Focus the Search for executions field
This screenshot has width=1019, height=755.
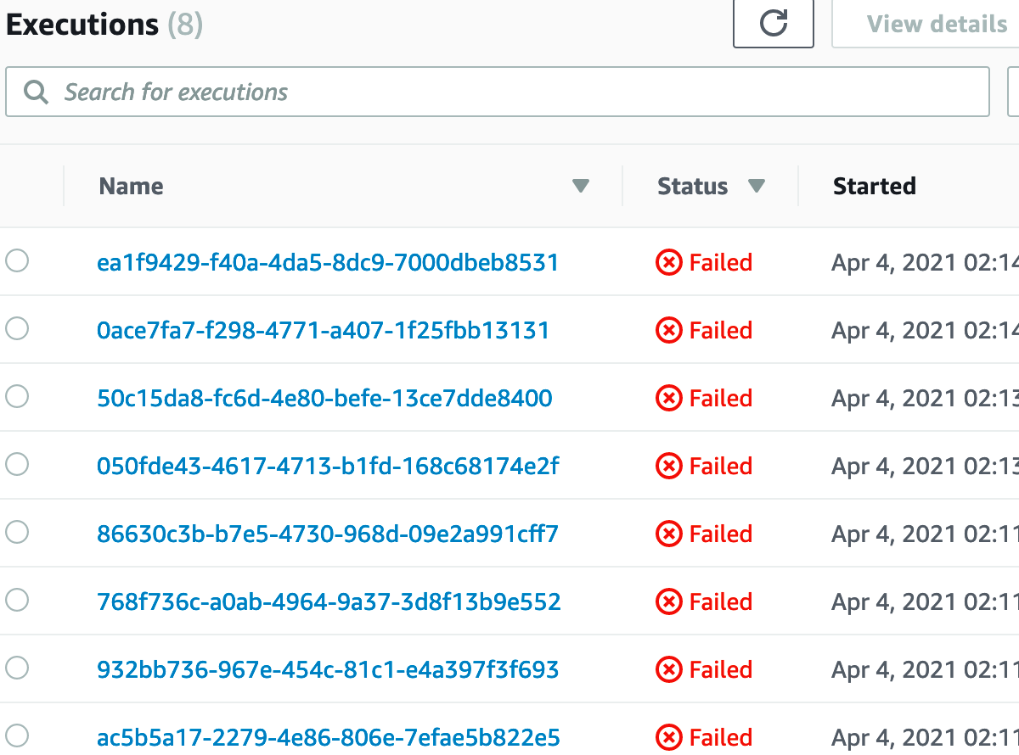pyautogui.click(x=509, y=92)
